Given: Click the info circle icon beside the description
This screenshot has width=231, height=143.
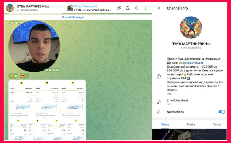Looking at the screenshot, I should [x=159, y=76].
